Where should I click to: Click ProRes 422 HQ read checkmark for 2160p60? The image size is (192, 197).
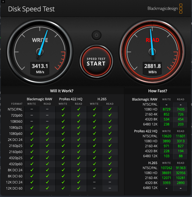click(x=79, y=152)
